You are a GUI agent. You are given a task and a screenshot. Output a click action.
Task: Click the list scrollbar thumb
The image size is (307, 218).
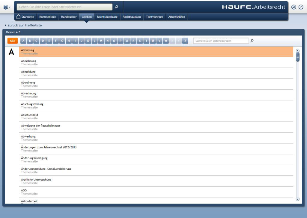pyautogui.click(x=298, y=57)
